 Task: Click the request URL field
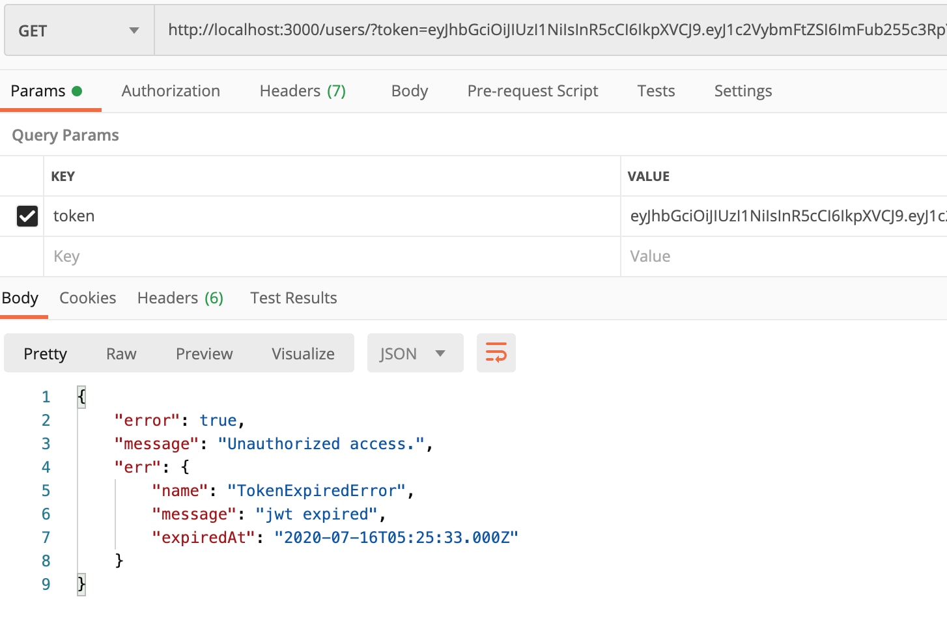point(551,30)
